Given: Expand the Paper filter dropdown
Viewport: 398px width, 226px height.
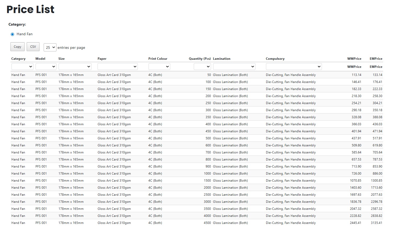Looking at the screenshot, I should coord(117,67).
